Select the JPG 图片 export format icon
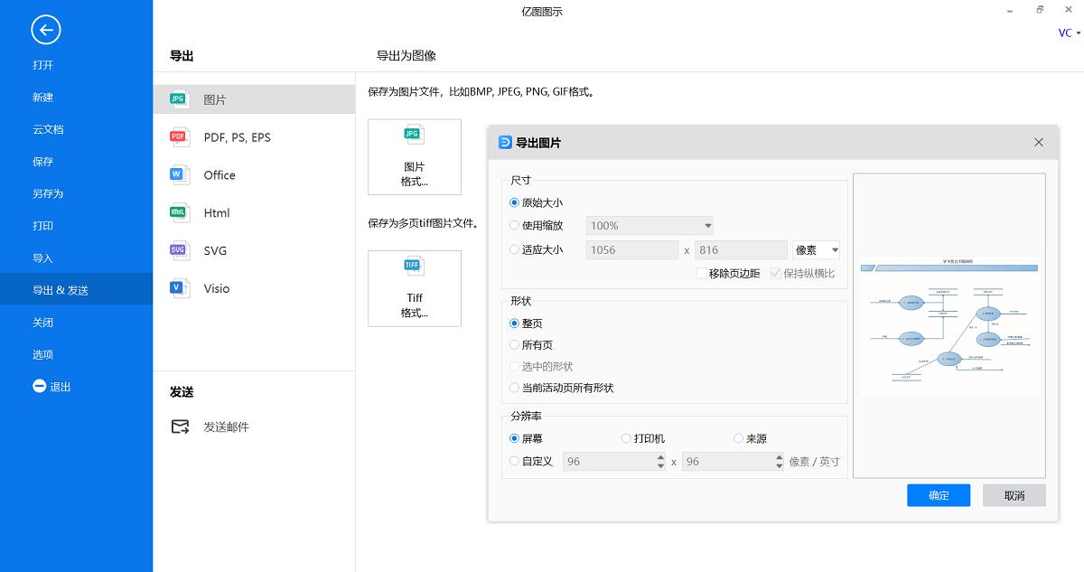 pyautogui.click(x=178, y=98)
